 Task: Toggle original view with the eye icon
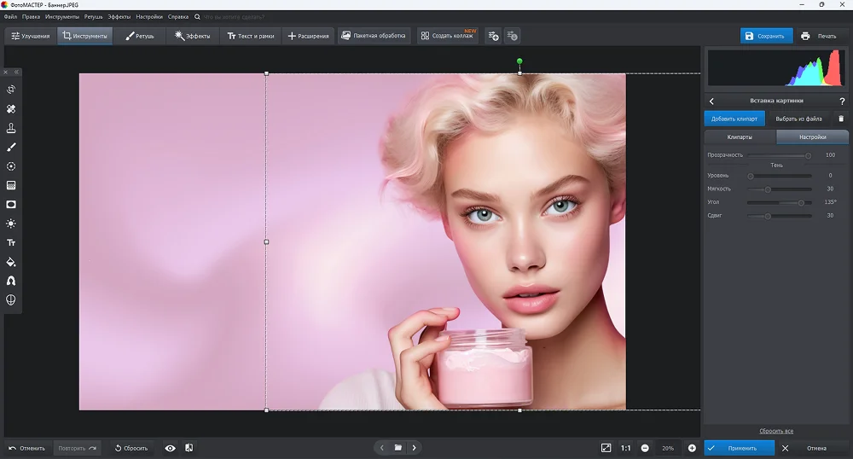171,448
